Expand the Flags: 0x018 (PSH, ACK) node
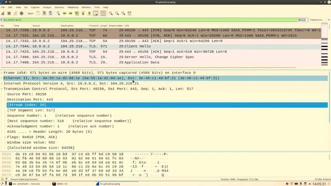Viewport: 331px width, 186px height. (5, 137)
